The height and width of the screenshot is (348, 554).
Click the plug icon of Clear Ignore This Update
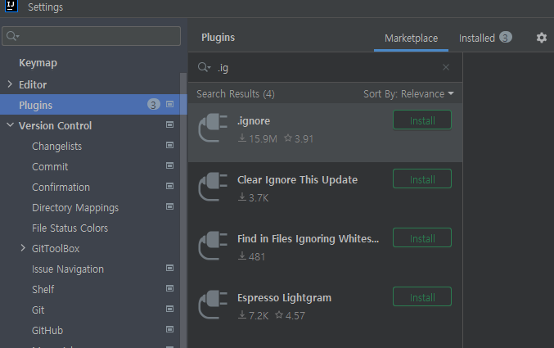213,187
